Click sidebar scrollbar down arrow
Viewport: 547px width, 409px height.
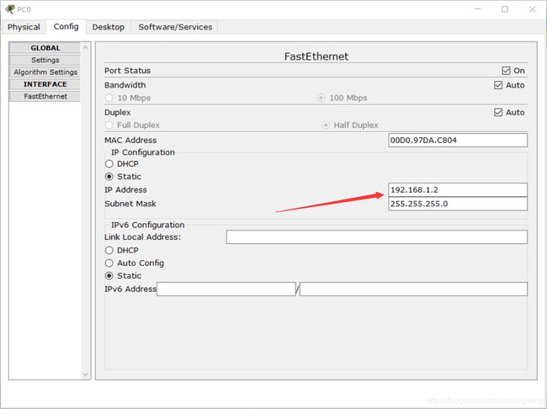tap(86, 374)
